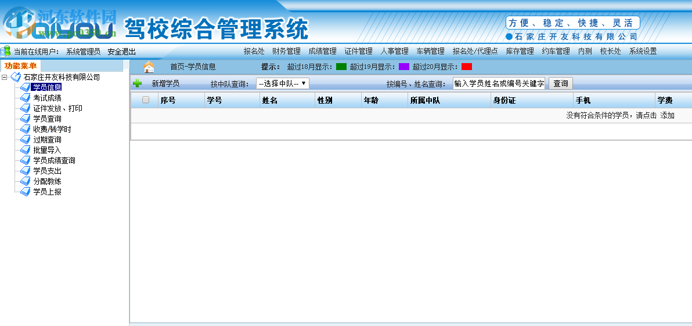This screenshot has width=692, height=326.
Task: Open the 内测 menu
Action: click(585, 51)
